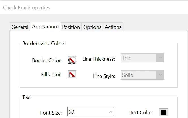Click the Line Thickness label
This screenshot has width=188, height=118.
coord(99,59)
